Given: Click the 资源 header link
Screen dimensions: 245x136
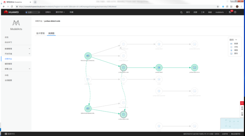Looking at the screenshot, I should click(x=195, y=12).
